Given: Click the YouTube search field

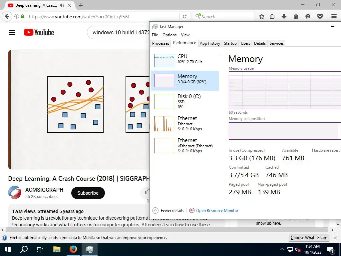Looking at the screenshot, I should coord(119,32).
